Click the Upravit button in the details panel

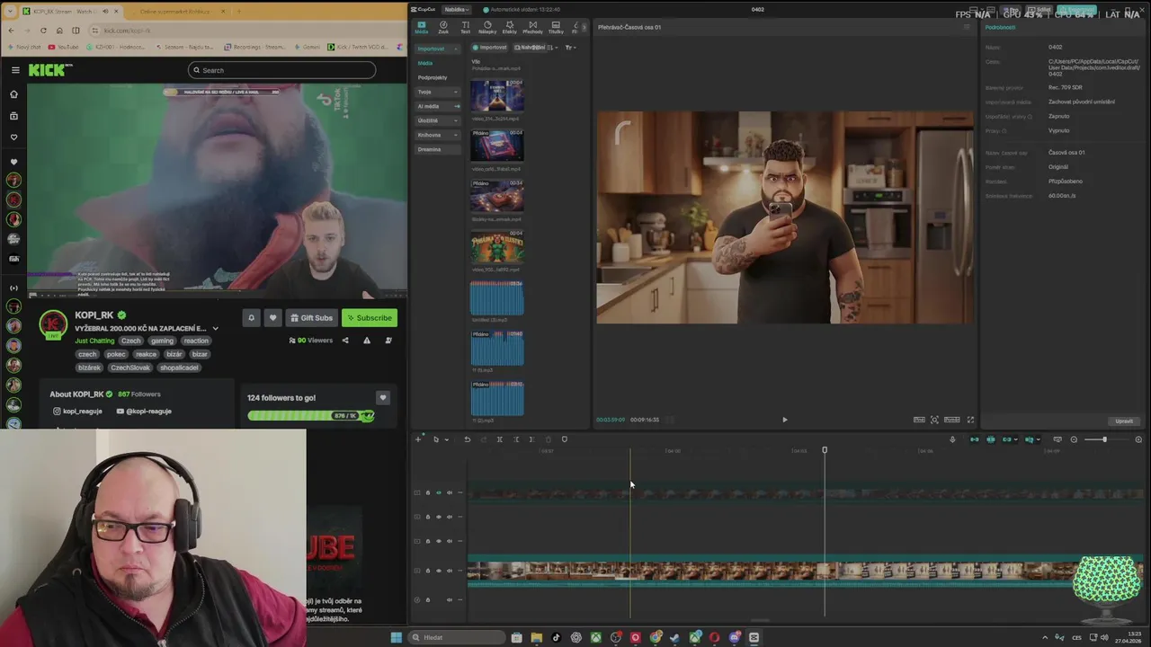click(x=1124, y=421)
